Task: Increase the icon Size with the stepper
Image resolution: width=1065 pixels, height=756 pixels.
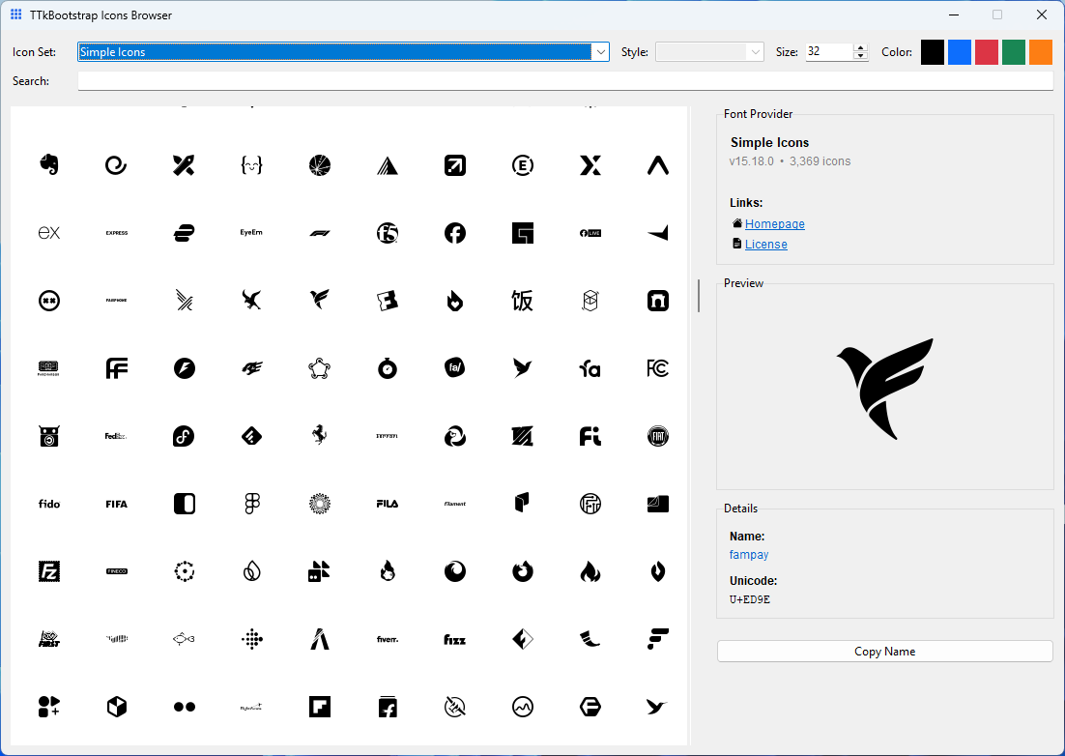Action: (x=859, y=47)
